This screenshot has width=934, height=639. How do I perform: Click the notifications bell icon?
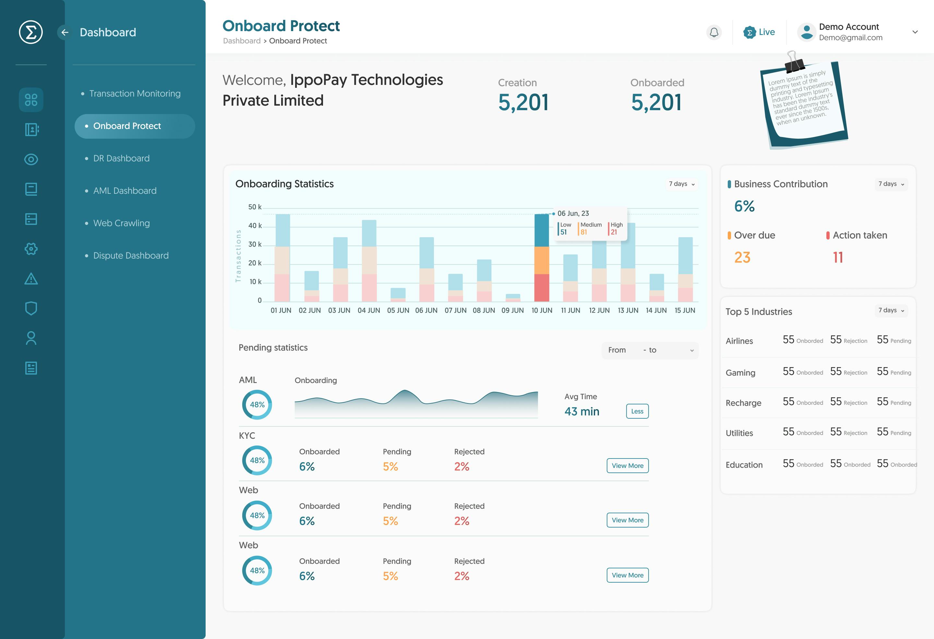pyautogui.click(x=714, y=32)
